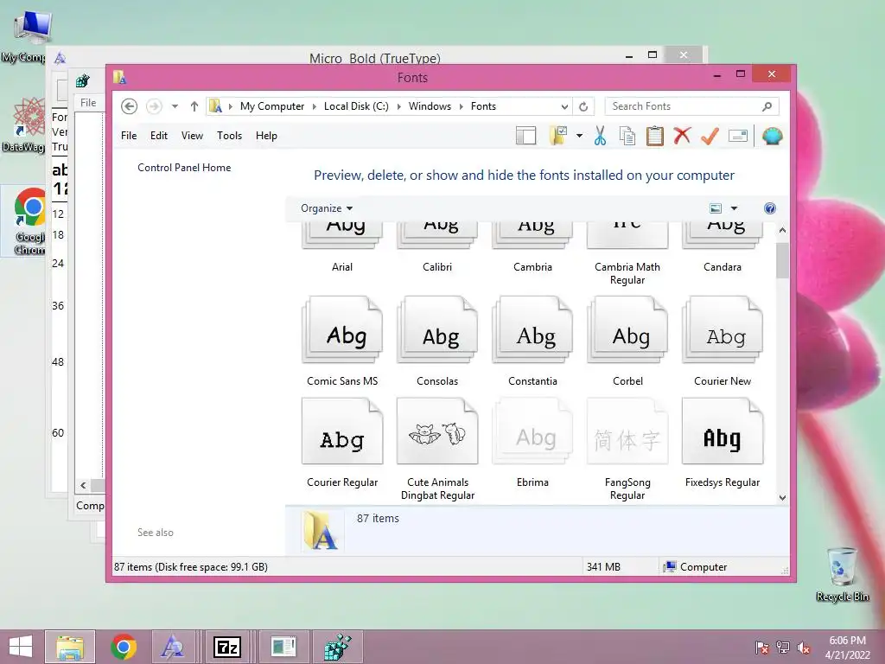Click the shell globe toolbar icon
Viewport: 885px width, 664px height.
pyautogui.click(x=772, y=136)
